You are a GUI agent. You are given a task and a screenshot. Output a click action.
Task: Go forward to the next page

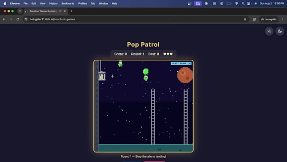tap(11, 19)
